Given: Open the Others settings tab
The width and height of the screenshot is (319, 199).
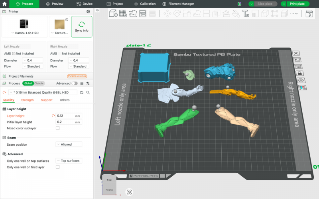Looking at the screenshot, I should (x=65, y=100).
